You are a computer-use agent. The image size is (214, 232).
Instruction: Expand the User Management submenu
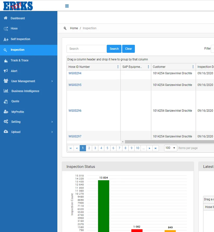tap(52, 81)
